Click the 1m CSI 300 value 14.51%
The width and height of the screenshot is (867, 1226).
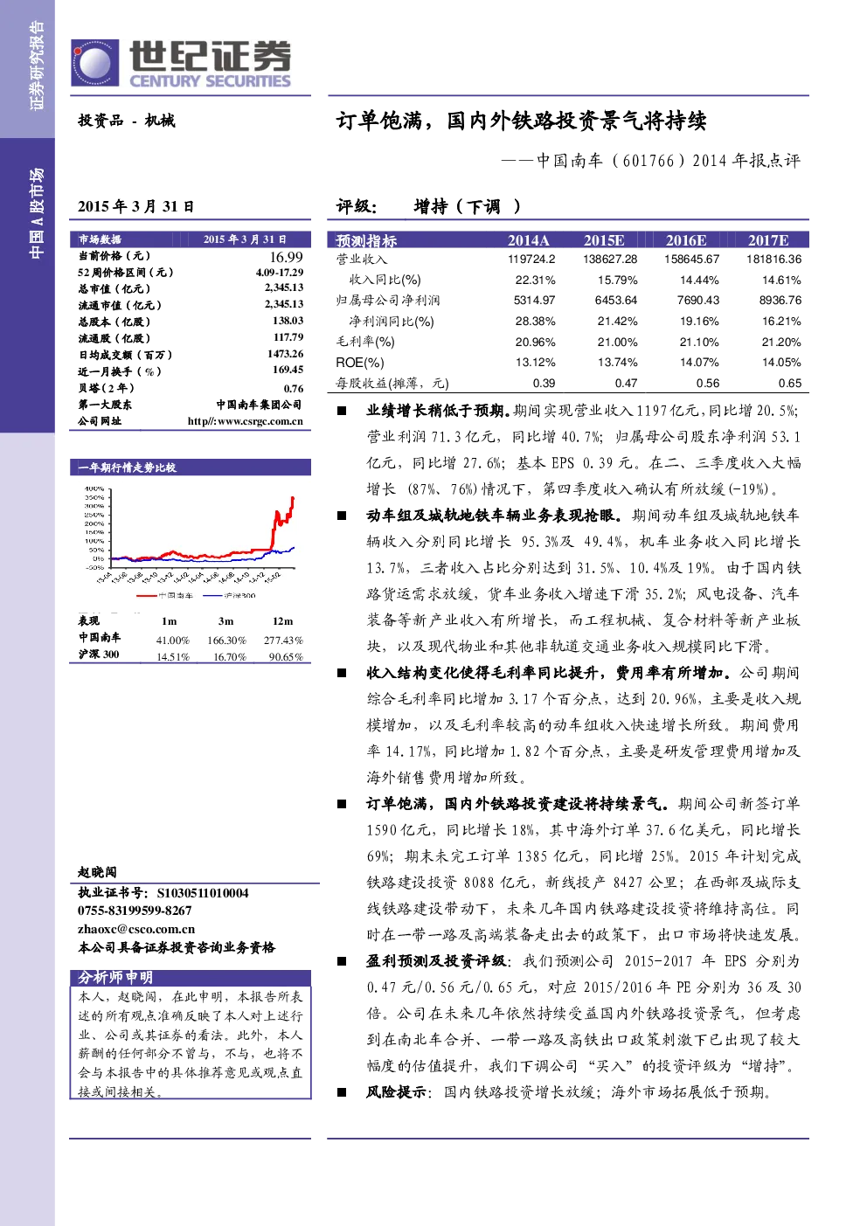pyautogui.click(x=173, y=657)
